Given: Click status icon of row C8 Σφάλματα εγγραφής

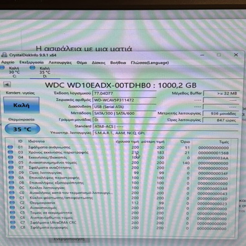Looking at the screenshot, I should pyautogui.click(x=13, y=227).
